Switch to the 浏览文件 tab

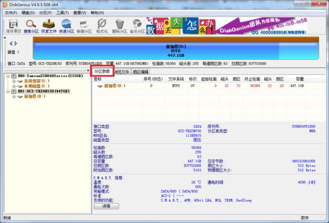[122, 72]
